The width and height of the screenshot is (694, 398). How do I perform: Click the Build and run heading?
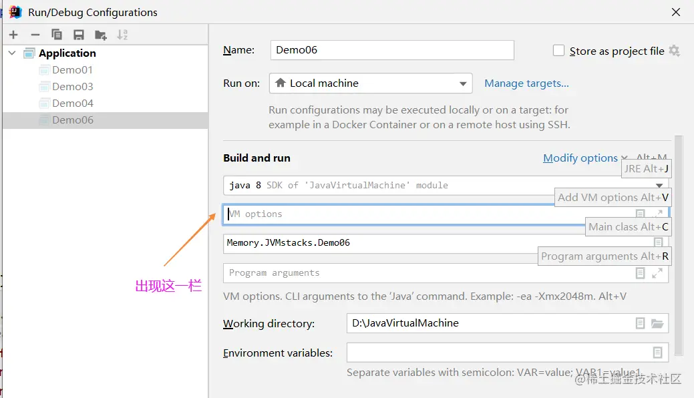coord(256,158)
